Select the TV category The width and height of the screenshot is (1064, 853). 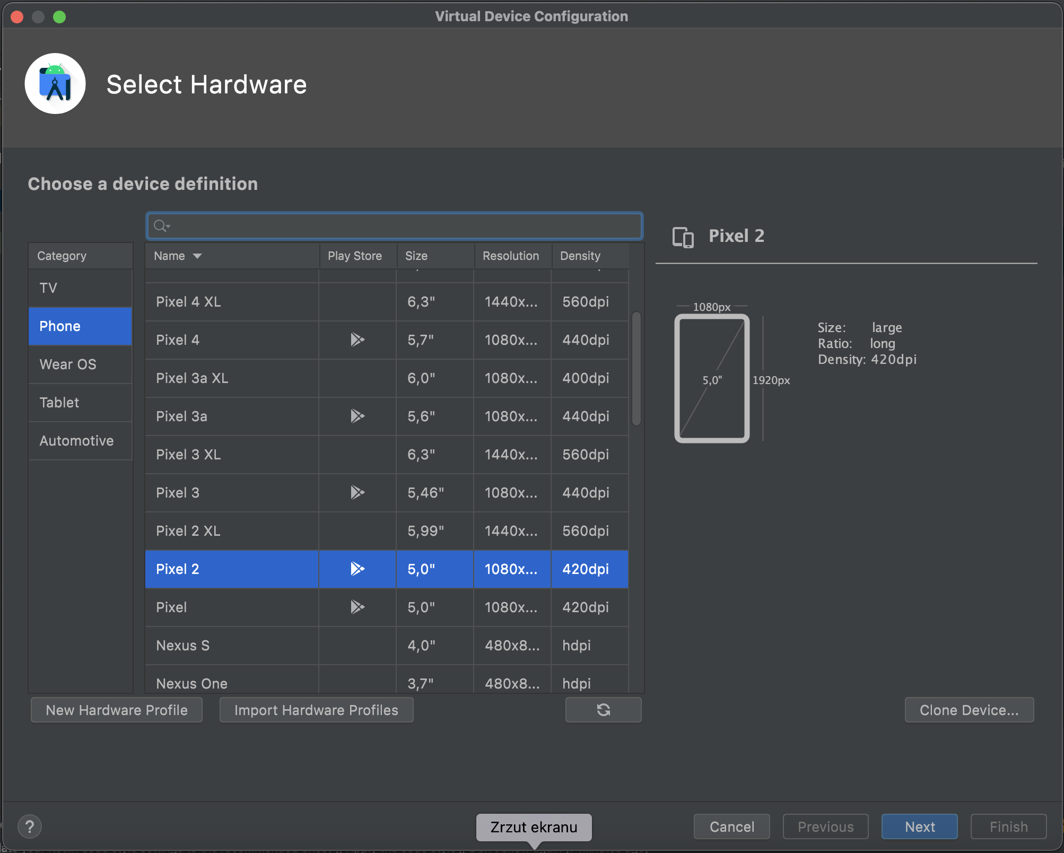(47, 288)
